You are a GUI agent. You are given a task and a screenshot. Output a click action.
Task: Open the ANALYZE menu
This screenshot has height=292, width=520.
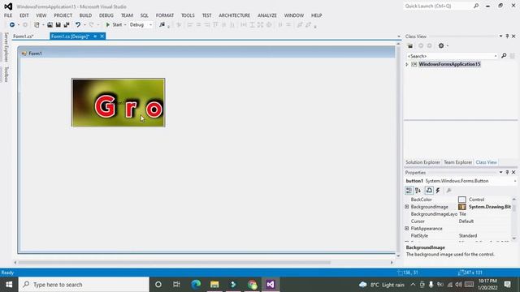[267, 15]
